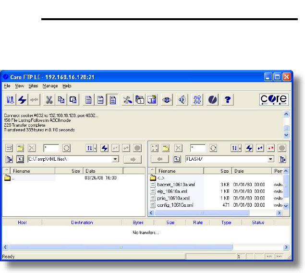Select bacnet_10610a.xml file

click(176, 185)
